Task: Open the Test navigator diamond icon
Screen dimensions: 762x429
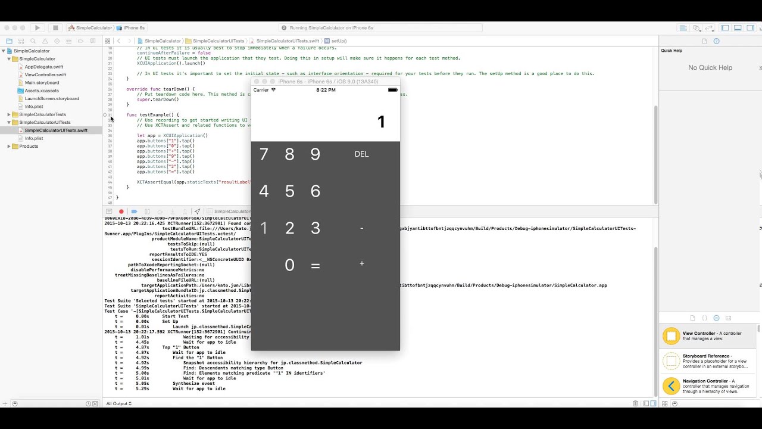Action: [57, 41]
